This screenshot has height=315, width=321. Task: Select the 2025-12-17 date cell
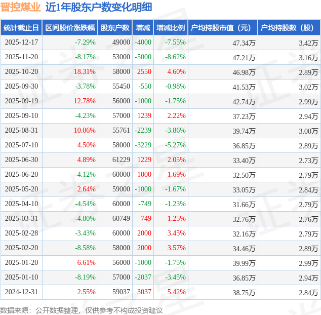(x=21, y=43)
